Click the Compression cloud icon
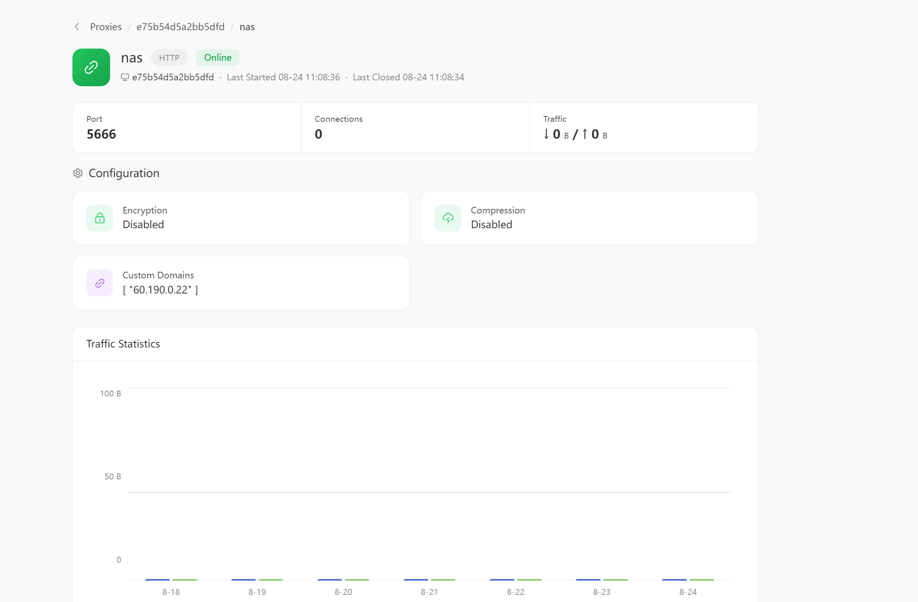Image resolution: width=918 pixels, height=602 pixels. (448, 218)
